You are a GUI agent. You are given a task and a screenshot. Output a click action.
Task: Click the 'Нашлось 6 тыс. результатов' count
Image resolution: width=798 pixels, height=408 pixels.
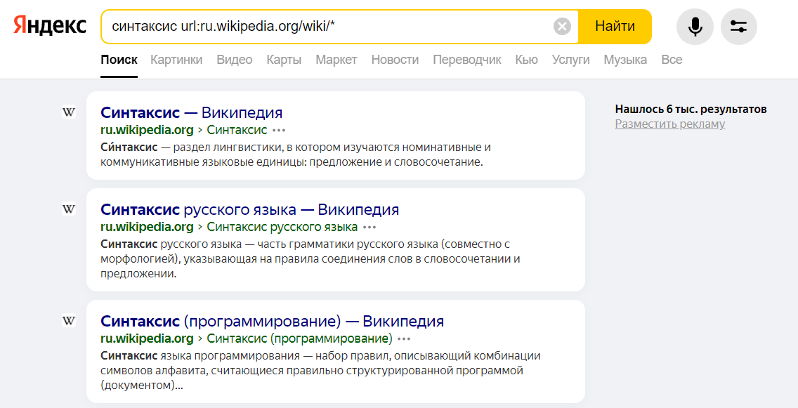691,109
